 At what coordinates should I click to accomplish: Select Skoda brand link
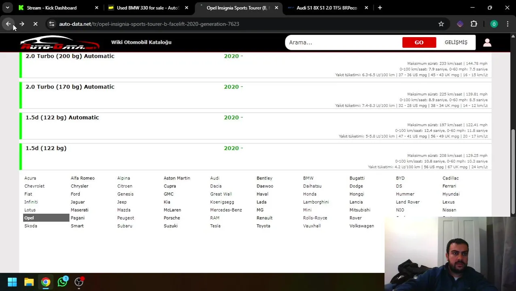31,226
